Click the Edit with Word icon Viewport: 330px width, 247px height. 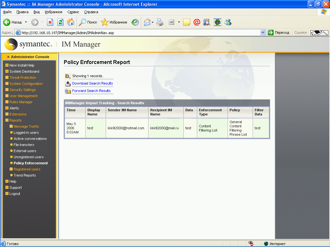171,22
